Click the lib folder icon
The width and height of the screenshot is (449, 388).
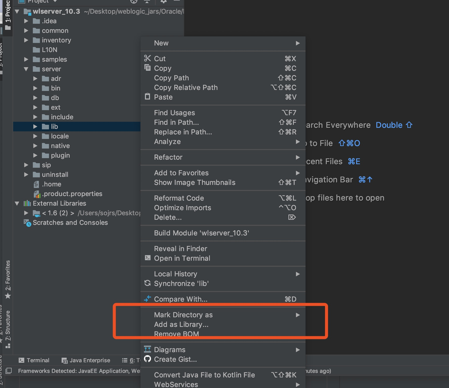(45, 127)
